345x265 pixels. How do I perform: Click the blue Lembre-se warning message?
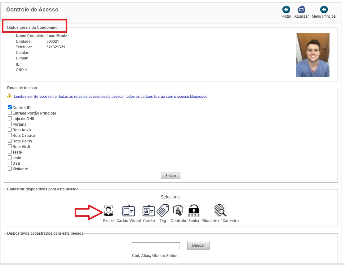pos(111,97)
